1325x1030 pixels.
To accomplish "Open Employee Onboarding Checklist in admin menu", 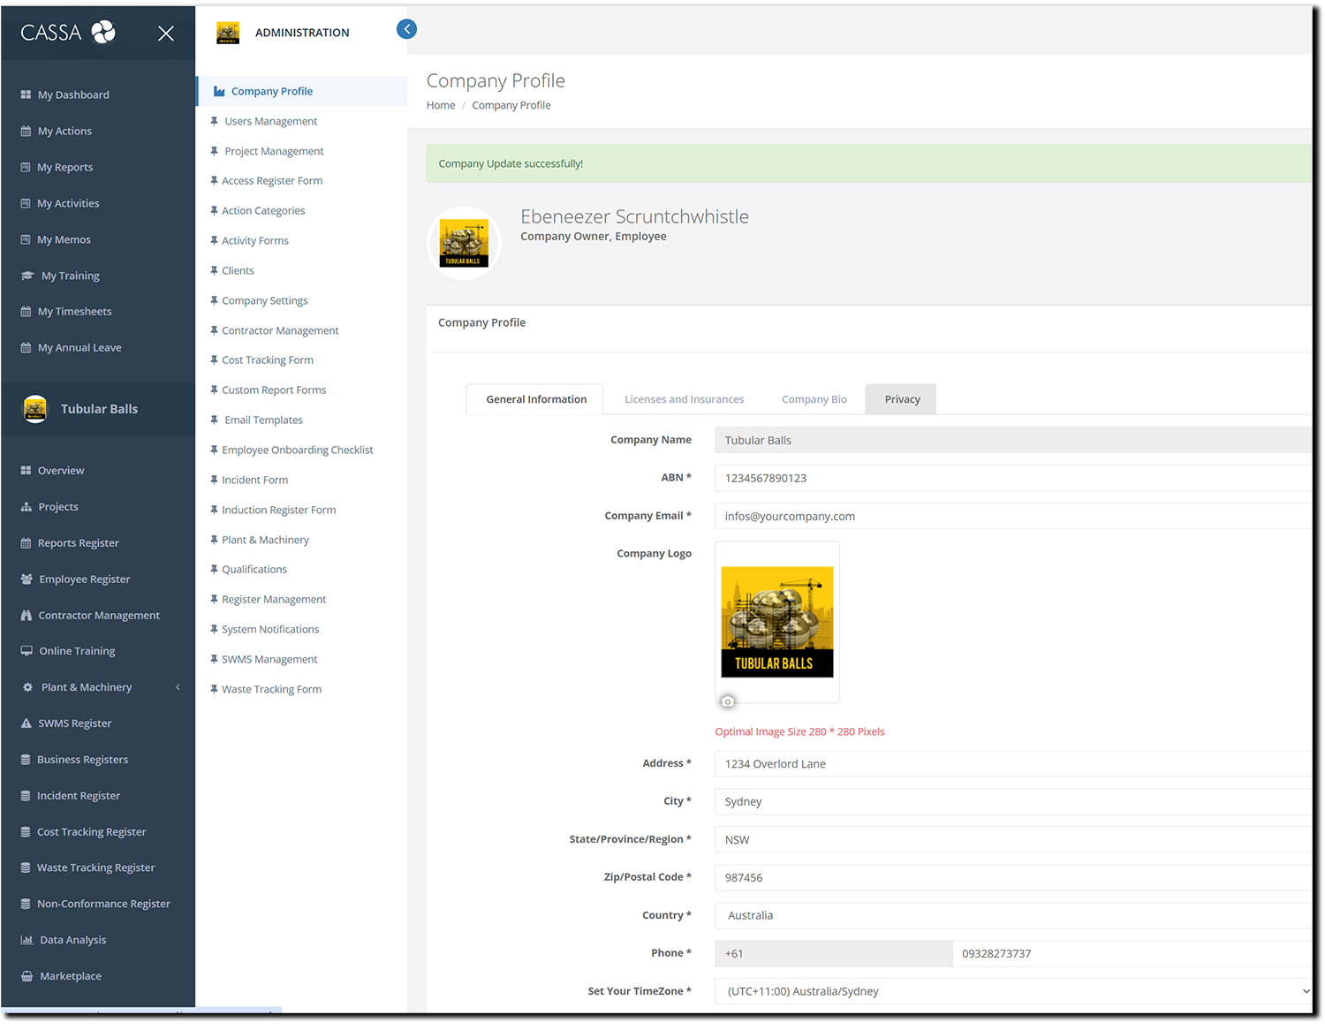I will click(x=298, y=451).
